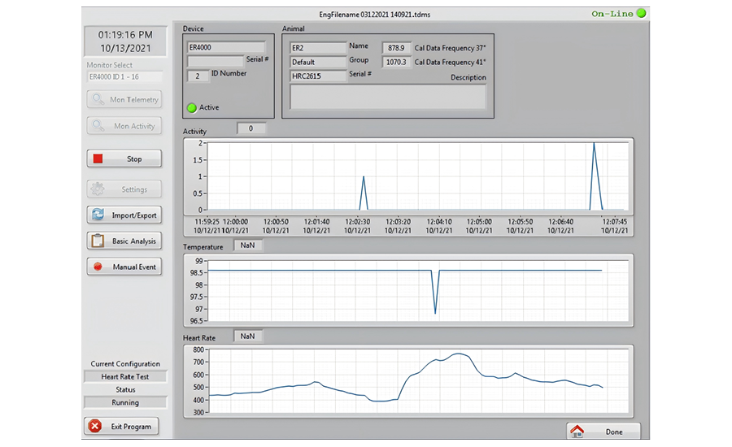This screenshot has width=732, height=447.
Task: Click the Manual Event red dot icon
Action: point(98,267)
